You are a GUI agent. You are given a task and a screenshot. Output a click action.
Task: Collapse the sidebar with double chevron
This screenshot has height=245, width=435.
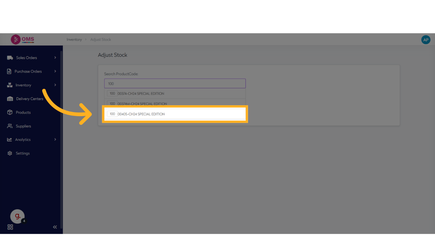point(55,227)
